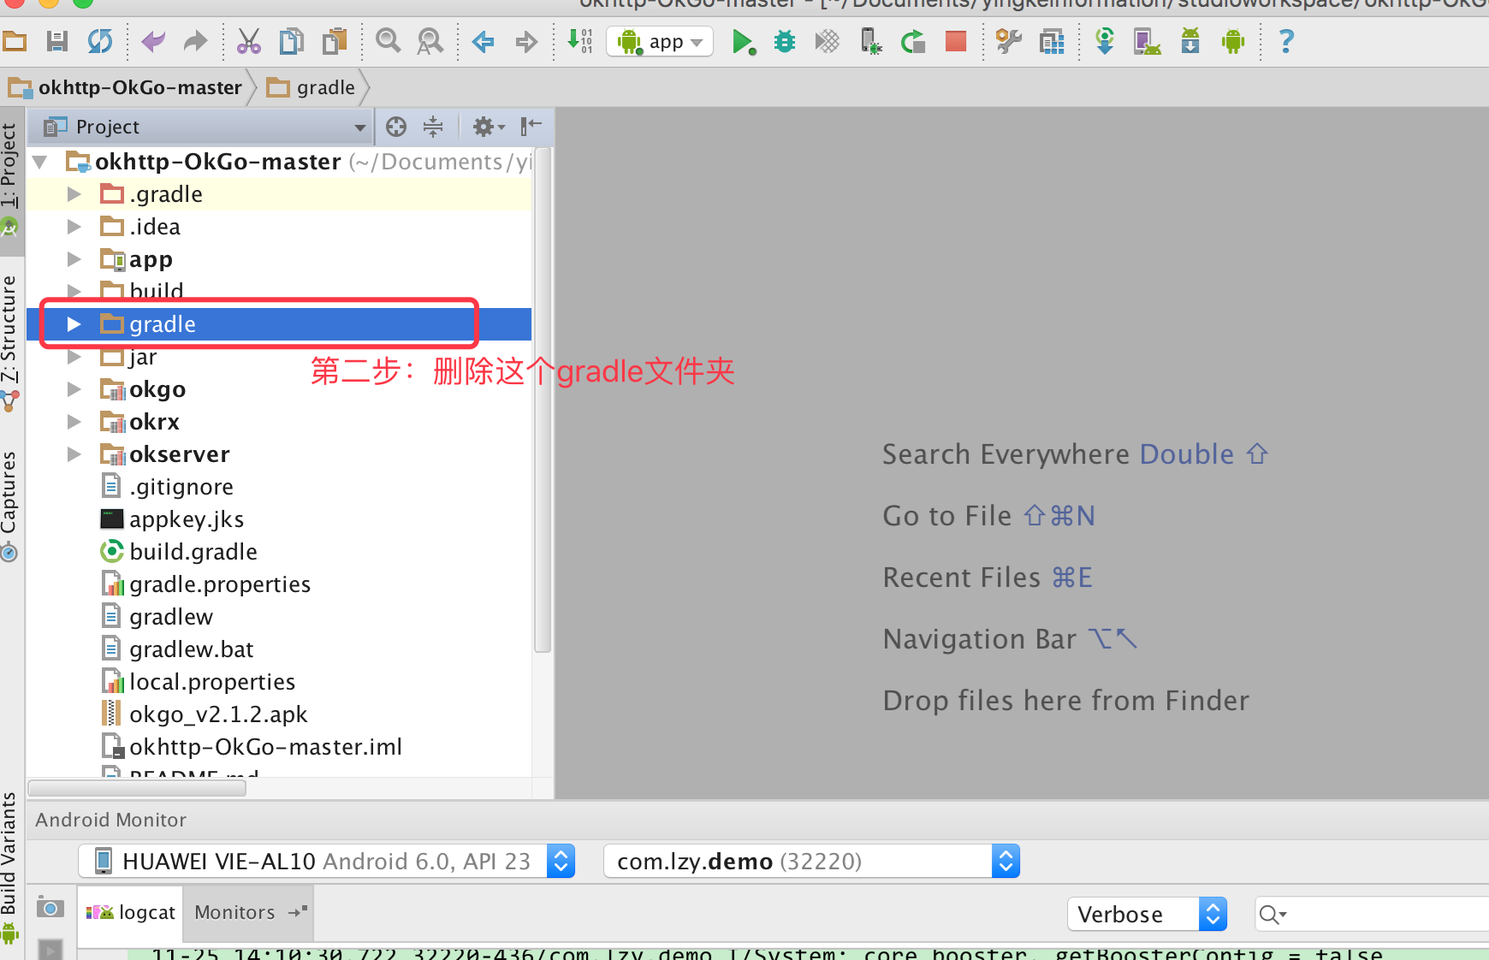Click the Open folder toolbar icon
Viewport: 1489px width, 960px height.
15,41
